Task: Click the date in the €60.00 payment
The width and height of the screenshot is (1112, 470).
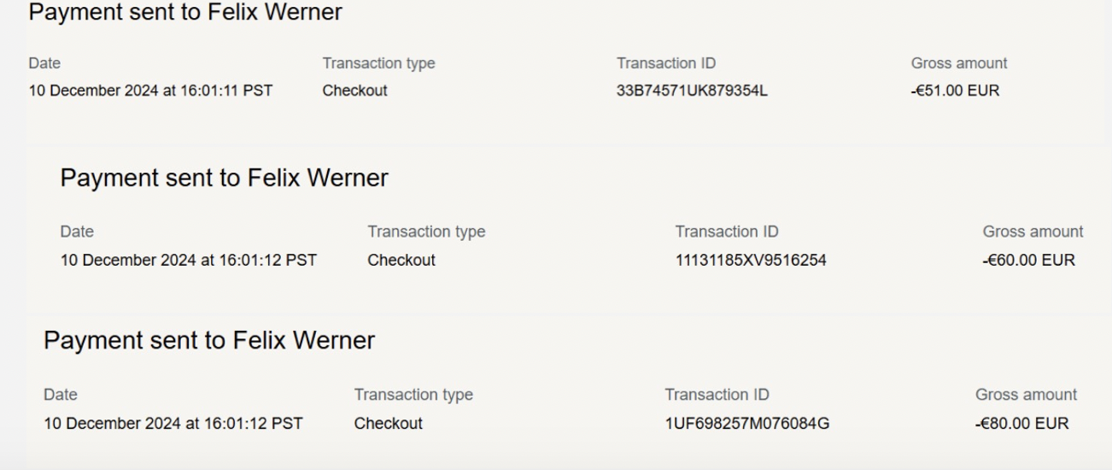Action: coord(188,261)
